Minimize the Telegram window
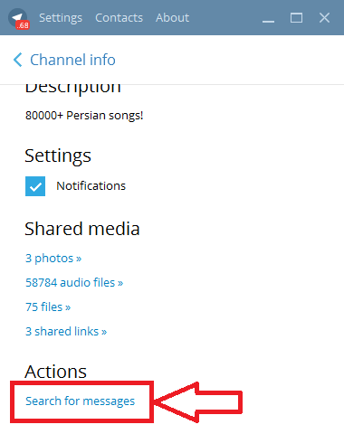 (x=268, y=18)
